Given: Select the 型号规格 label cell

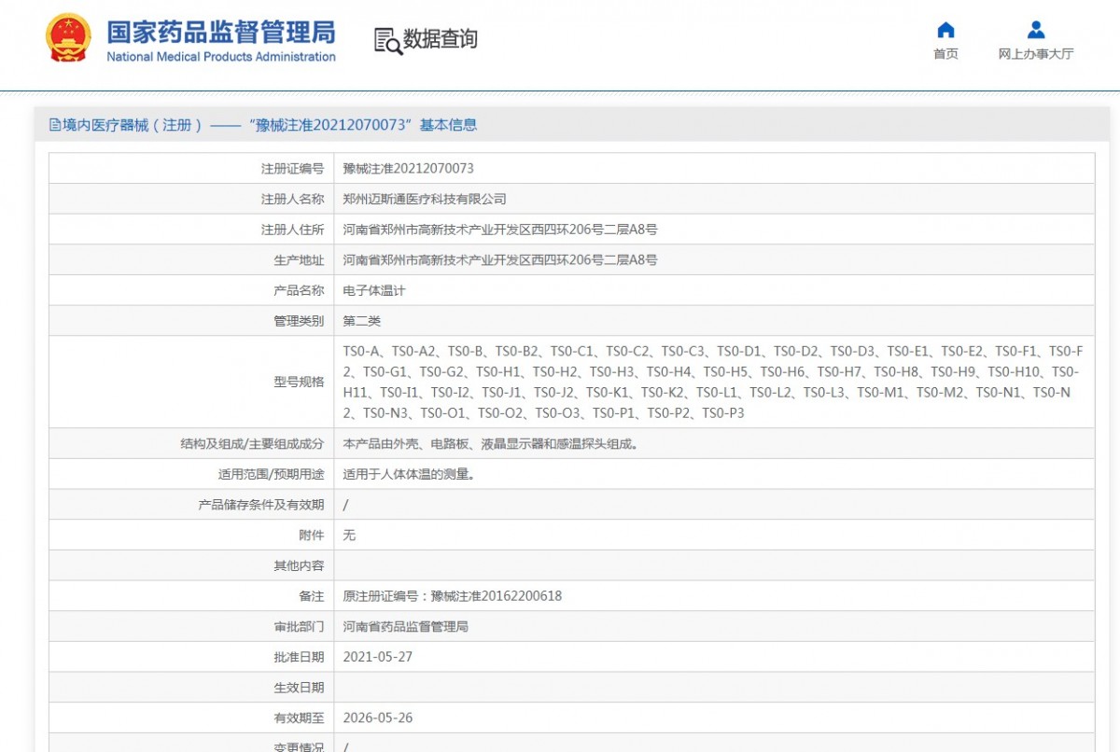Looking at the screenshot, I should click(x=191, y=382).
